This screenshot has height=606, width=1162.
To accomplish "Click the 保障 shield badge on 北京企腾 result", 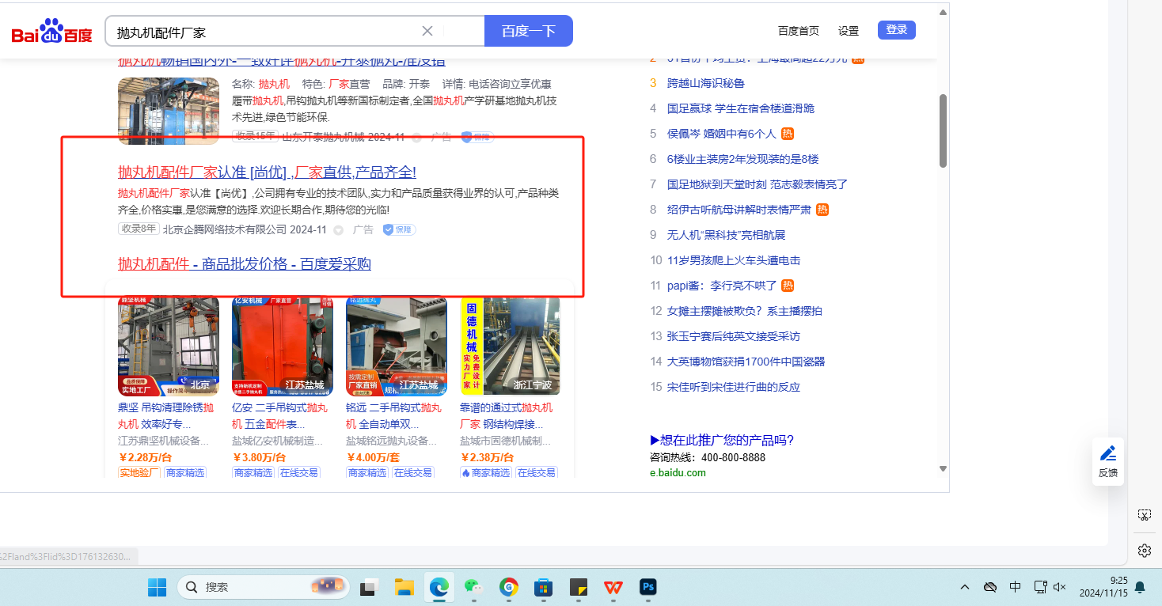I will click(399, 229).
